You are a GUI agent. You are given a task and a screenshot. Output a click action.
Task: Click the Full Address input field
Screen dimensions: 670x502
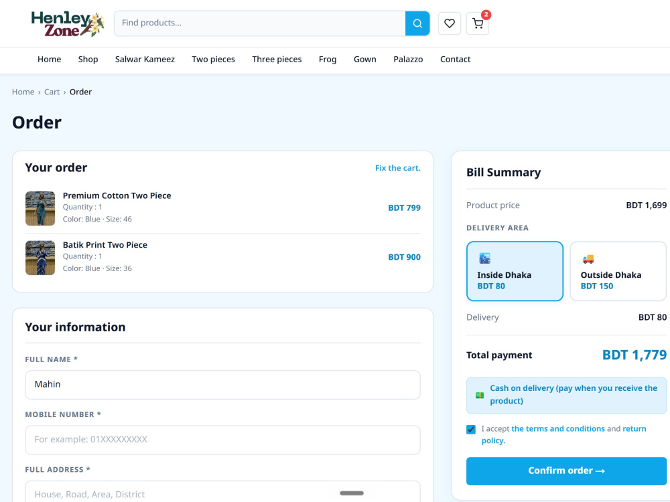pos(222,492)
